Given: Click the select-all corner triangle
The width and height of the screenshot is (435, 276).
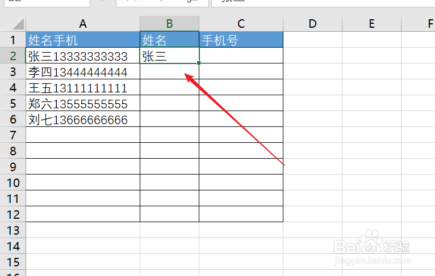Looking at the screenshot, I should (x=18, y=24).
